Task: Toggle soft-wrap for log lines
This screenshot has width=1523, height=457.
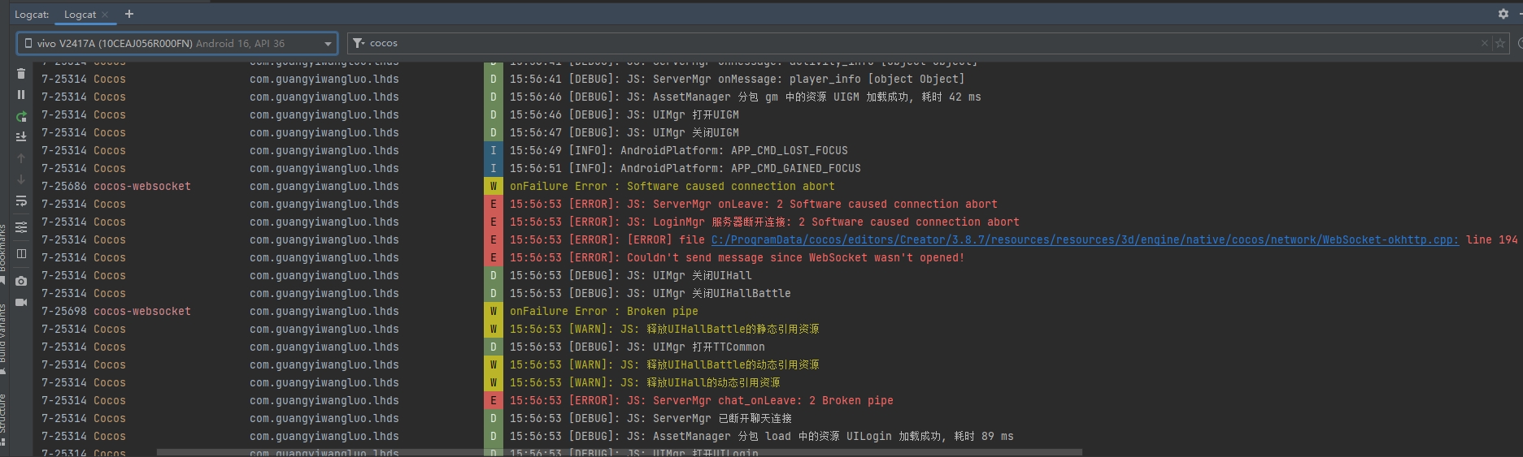Action: click(x=21, y=200)
